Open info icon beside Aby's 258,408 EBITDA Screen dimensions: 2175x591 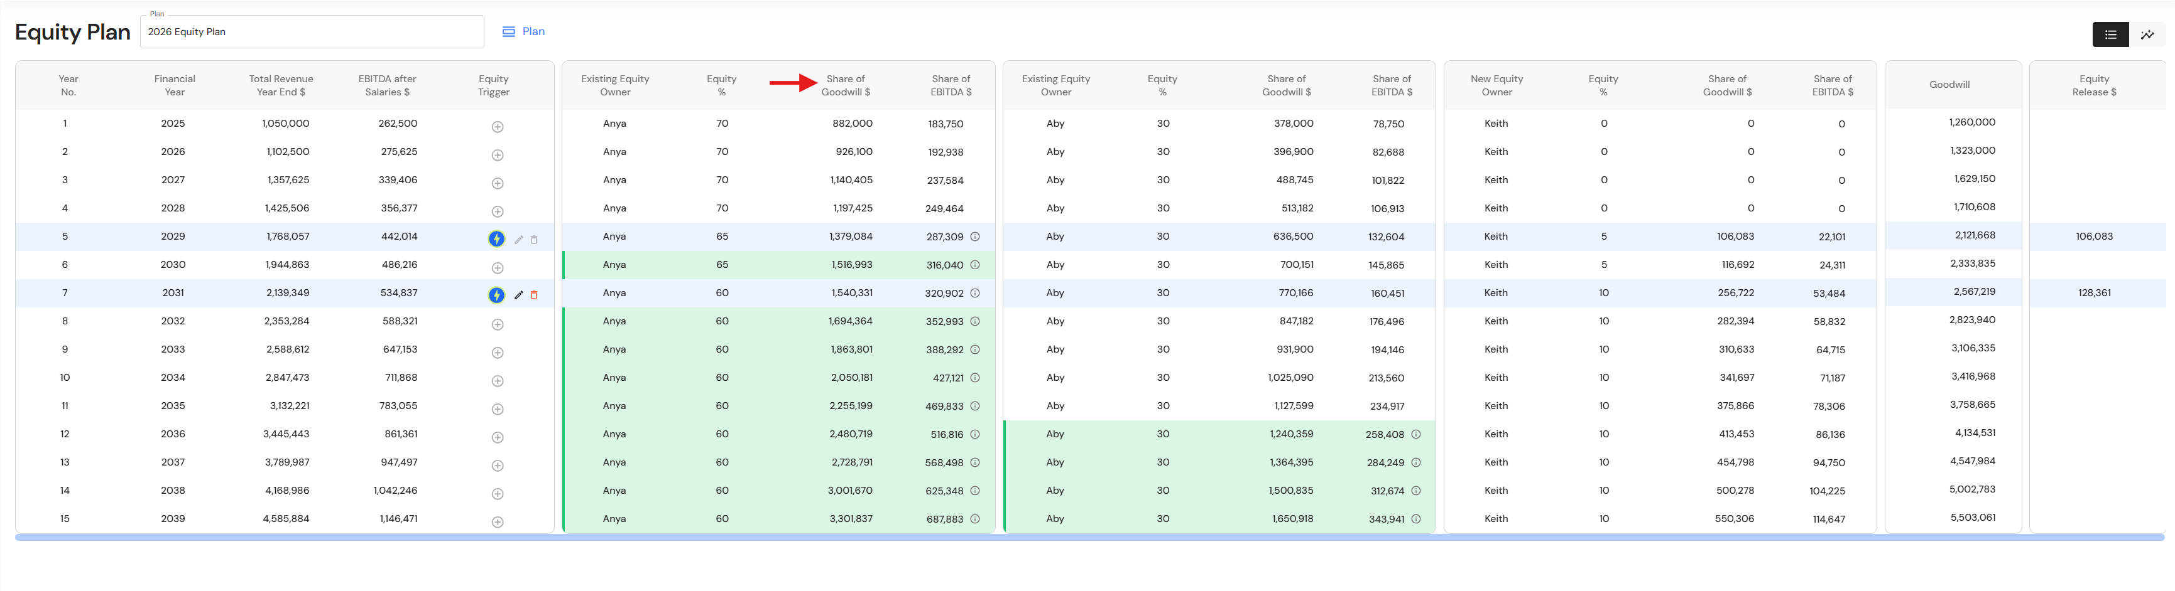pos(1416,435)
